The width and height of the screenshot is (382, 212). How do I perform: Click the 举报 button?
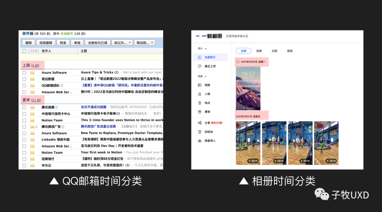point(77,42)
